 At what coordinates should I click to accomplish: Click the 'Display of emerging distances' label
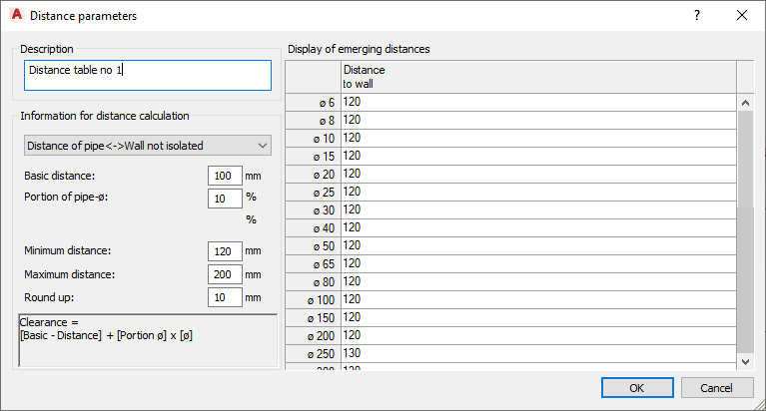point(359,49)
